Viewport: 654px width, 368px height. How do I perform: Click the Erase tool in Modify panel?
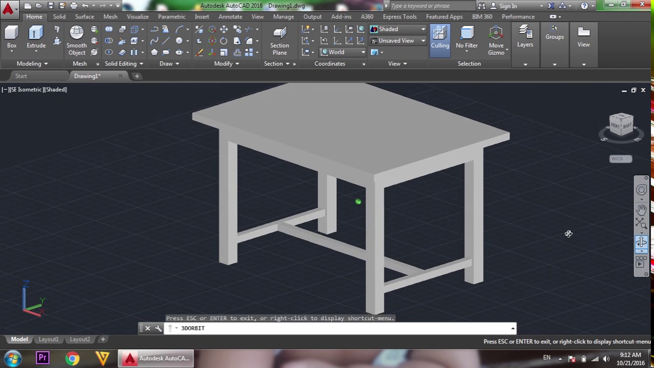coord(199,52)
